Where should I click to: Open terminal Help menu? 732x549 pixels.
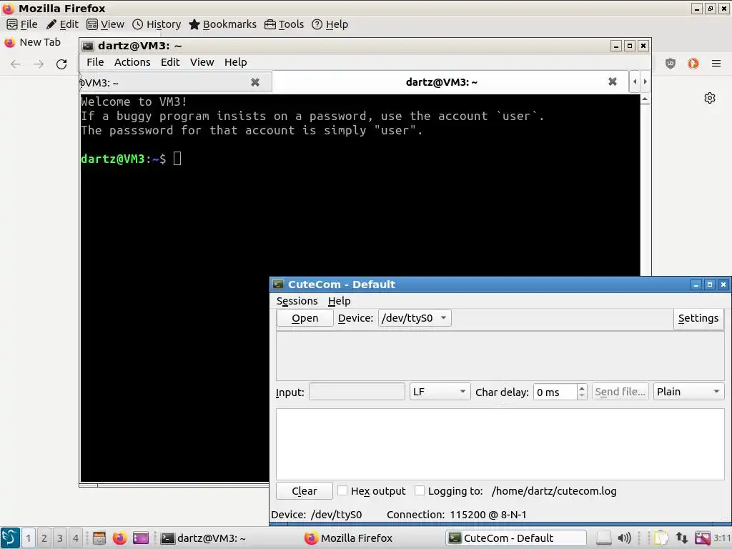click(235, 62)
